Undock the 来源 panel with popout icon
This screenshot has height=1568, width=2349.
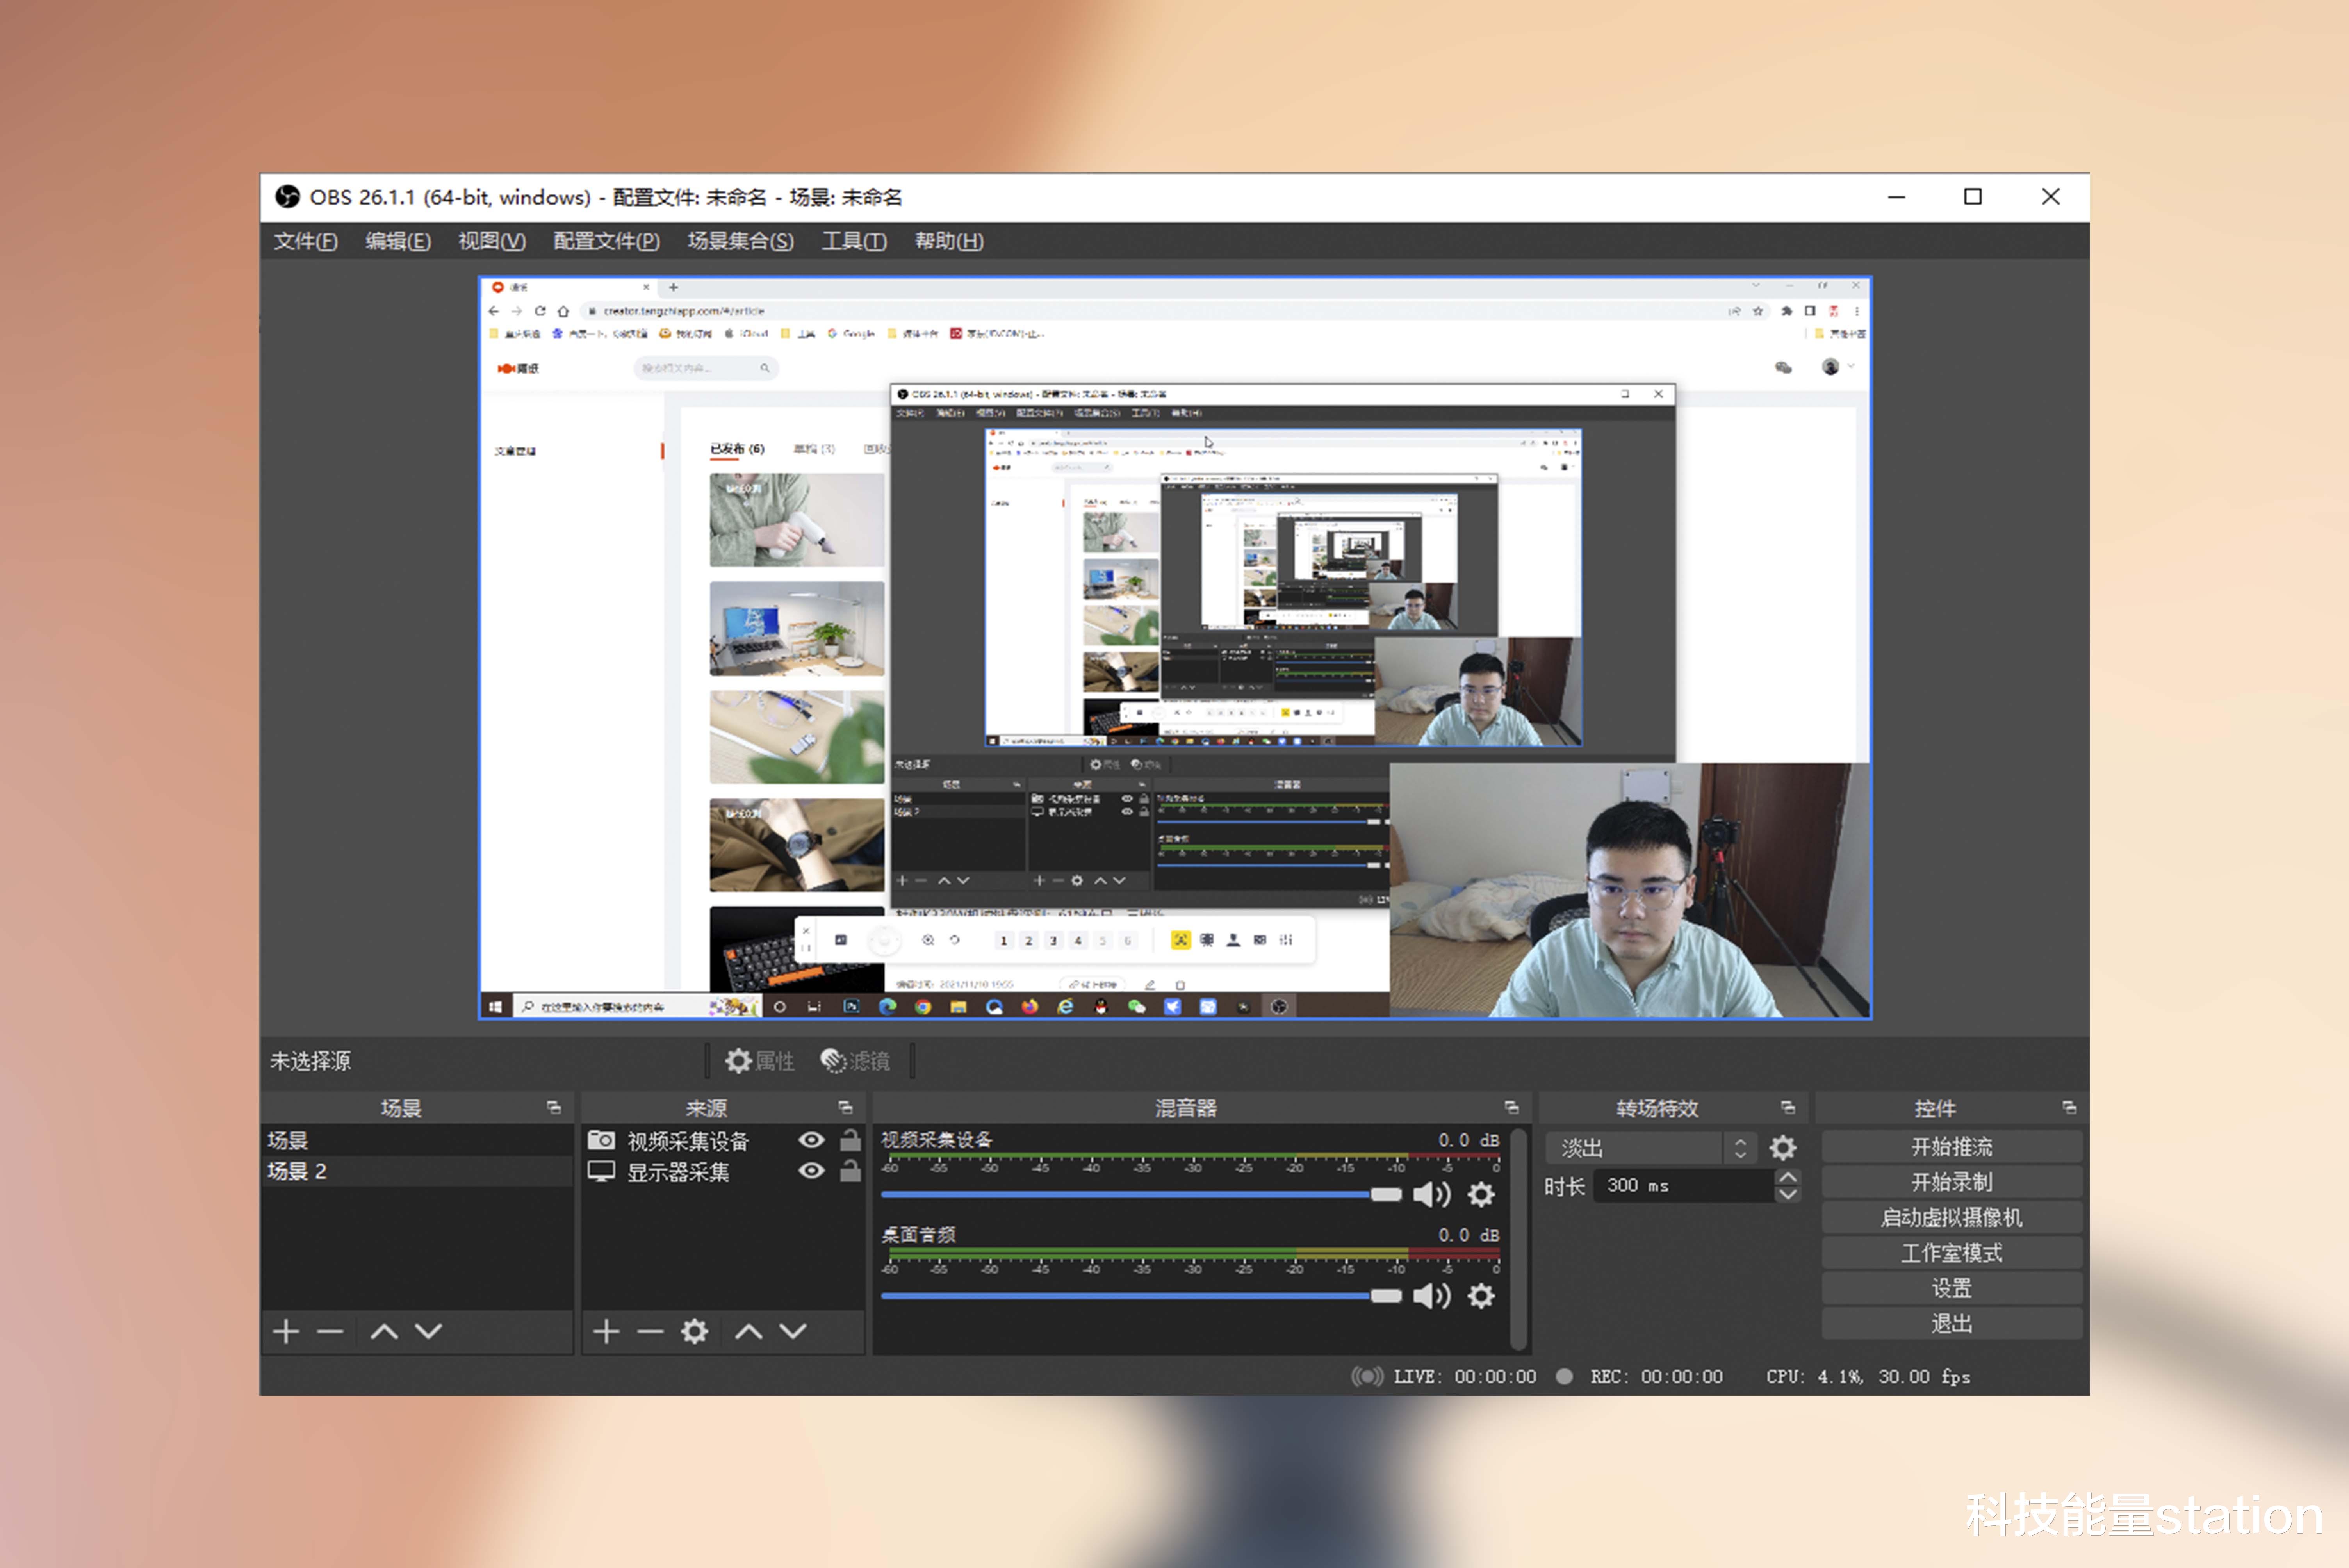tap(846, 1108)
